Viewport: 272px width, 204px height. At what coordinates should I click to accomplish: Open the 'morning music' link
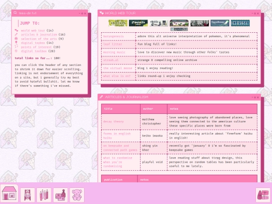coord(114,52)
